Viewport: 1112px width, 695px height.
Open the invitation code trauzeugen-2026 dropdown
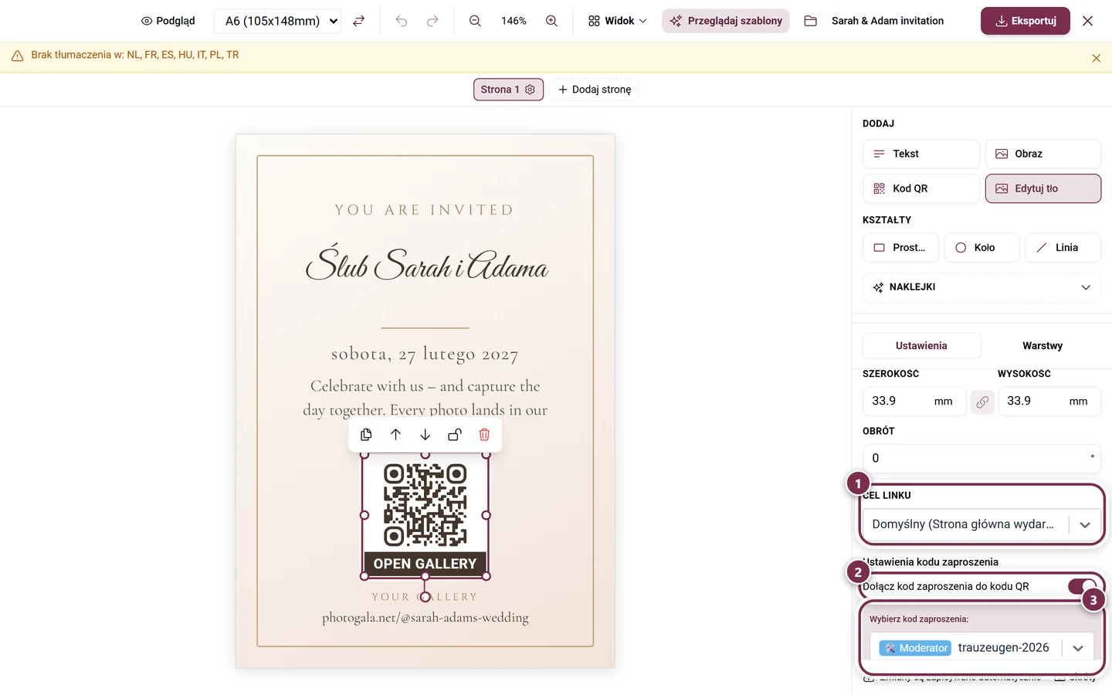[x=981, y=648]
